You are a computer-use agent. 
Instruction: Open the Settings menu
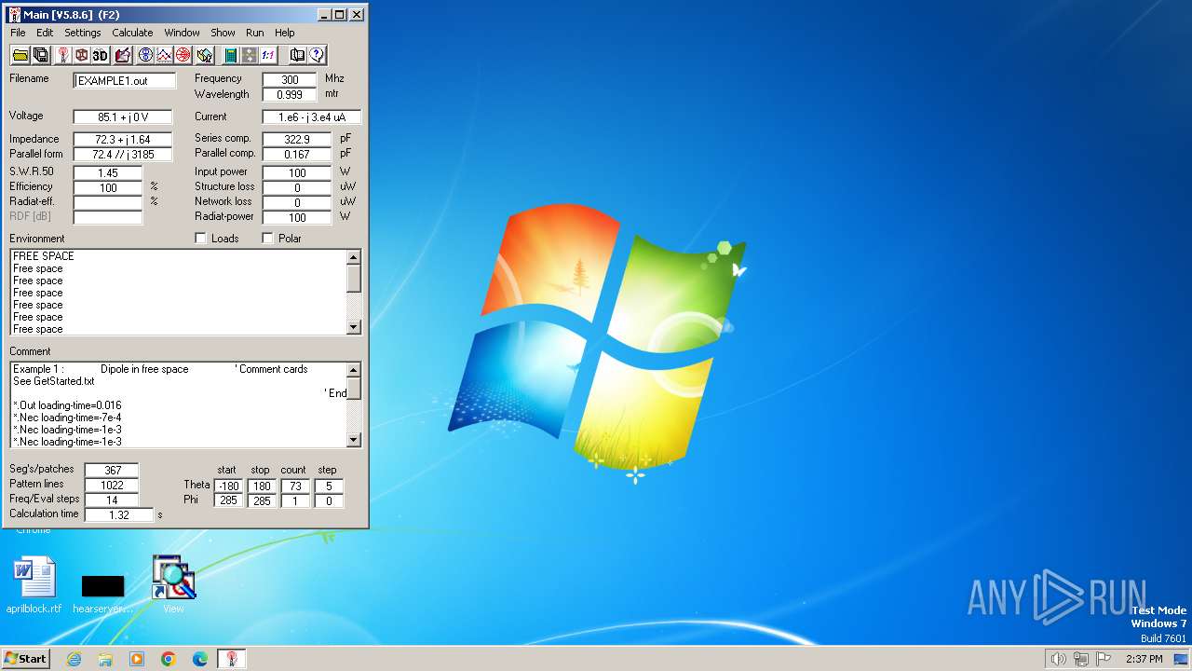tap(83, 33)
